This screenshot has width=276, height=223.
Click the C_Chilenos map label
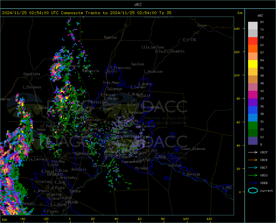(x=32, y=87)
